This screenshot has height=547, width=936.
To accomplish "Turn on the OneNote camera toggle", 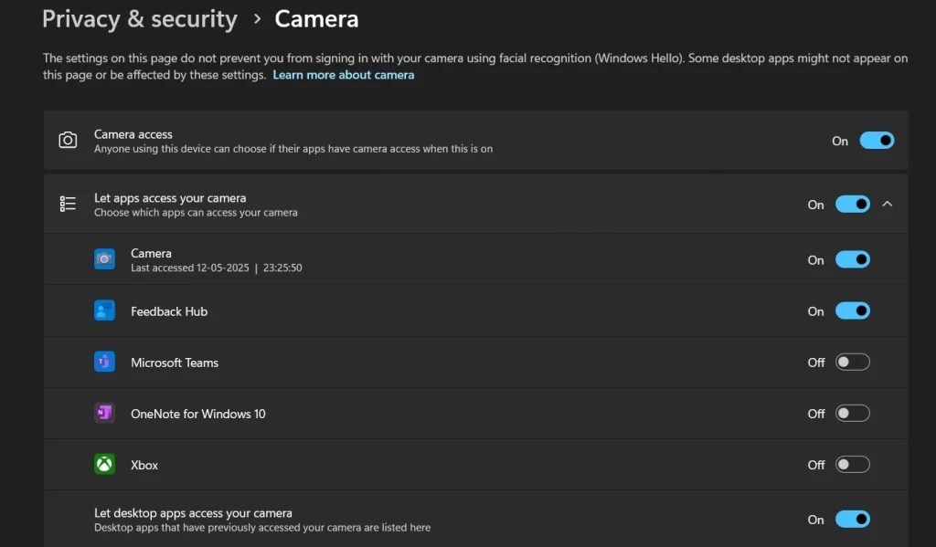I will click(852, 414).
